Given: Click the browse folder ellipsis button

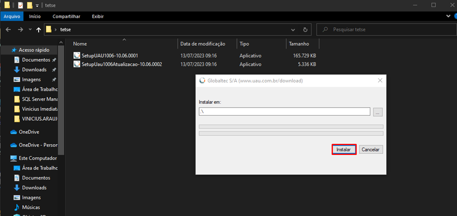Looking at the screenshot, I should pyautogui.click(x=378, y=112).
